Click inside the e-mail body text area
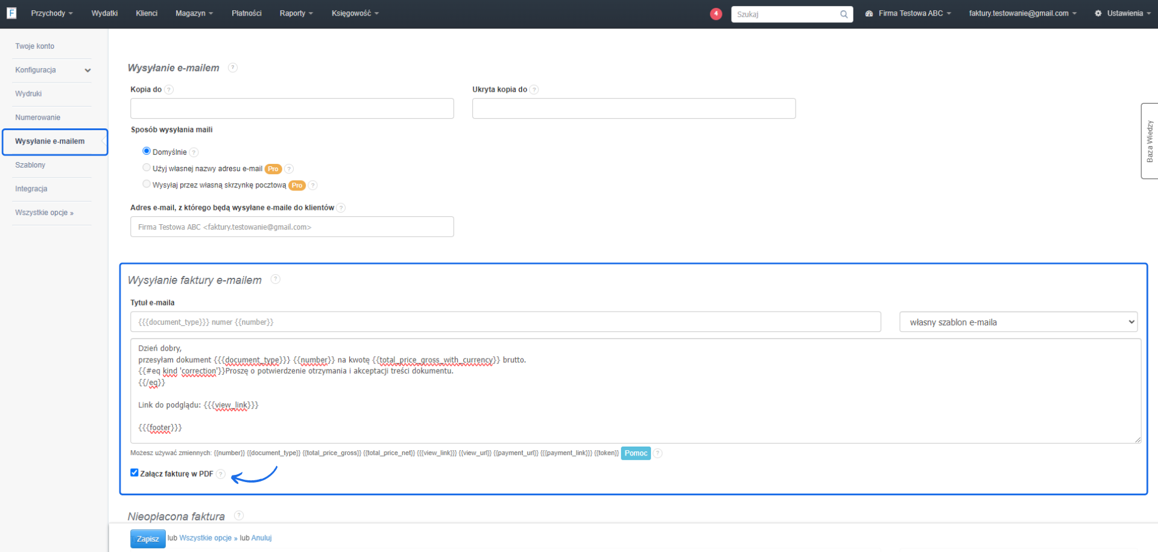 [x=636, y=391]
